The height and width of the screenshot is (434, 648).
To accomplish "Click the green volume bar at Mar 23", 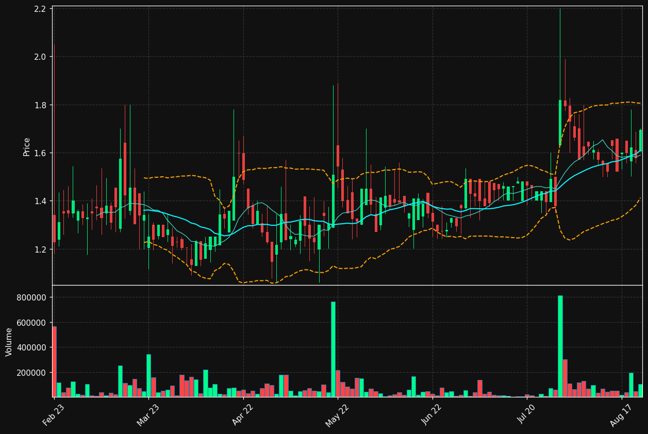I will point(148,375).
